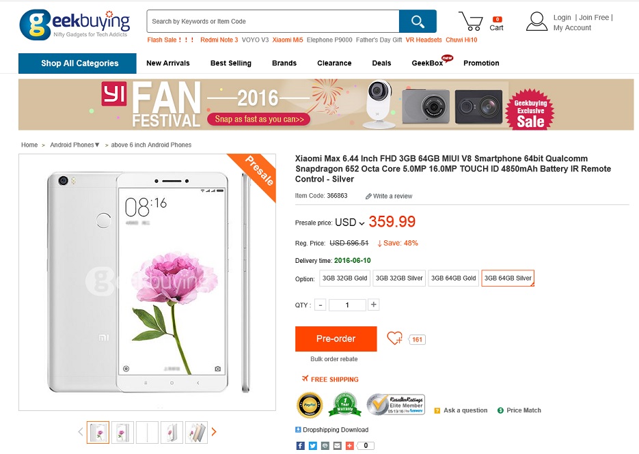Screen dimensions: 639x454
Task: Share product on Twitter icon
Action: point(312,445)
